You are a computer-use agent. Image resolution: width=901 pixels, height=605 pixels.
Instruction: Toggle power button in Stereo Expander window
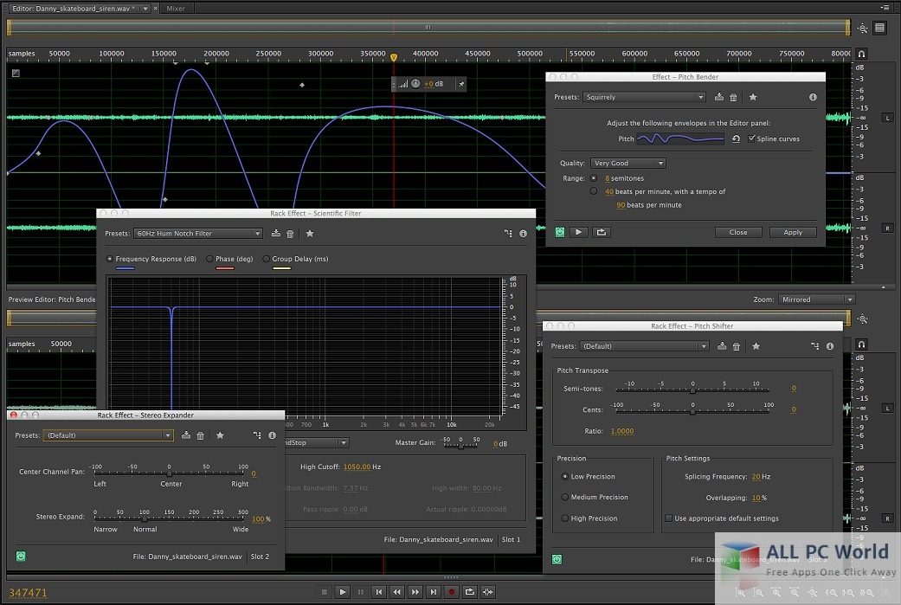[21, 557]
